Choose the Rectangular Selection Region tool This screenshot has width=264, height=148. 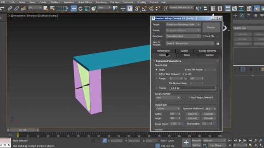(x=59, y=8)
